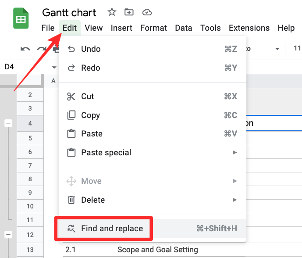Choose Redo from the Edit menu
Viewport: 302px width, 258px height.
pyautogui.click(x=153, y=68)
